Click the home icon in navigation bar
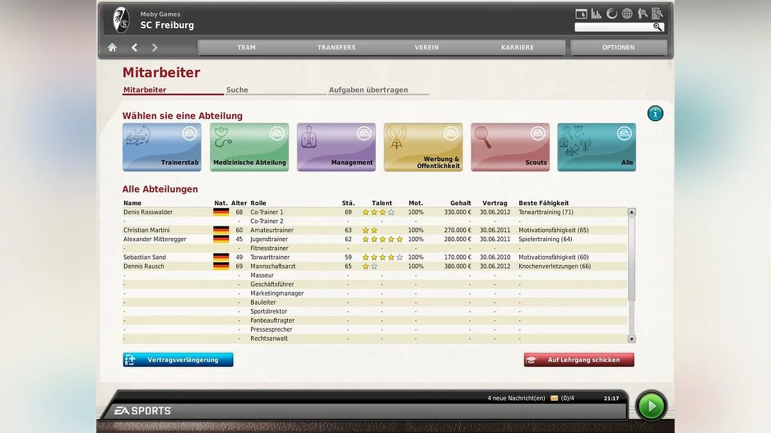 [112, 47]
